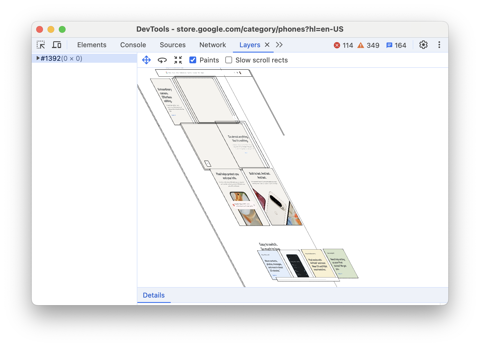Viewport: 480px width, 347px height.
Task: Open the Customize DevTools three-dot menu
Action: pyautogui.click(x=439, y=45)
